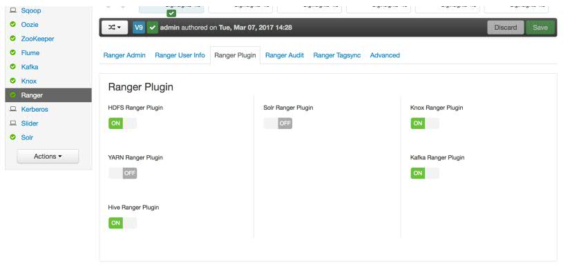
Task: Click the Discard button
Action: click(506, 28)
